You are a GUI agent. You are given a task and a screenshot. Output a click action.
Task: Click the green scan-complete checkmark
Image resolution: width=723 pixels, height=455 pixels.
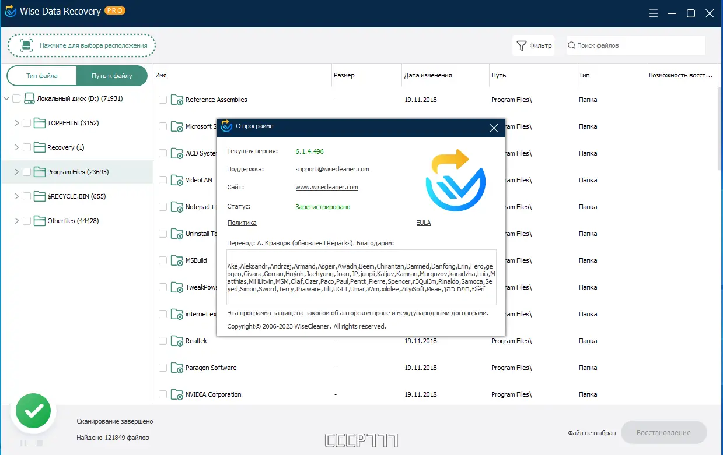[x=33, y=411]
